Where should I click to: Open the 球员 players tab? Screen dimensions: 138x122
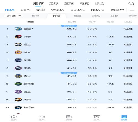click(x=78, y=16)
